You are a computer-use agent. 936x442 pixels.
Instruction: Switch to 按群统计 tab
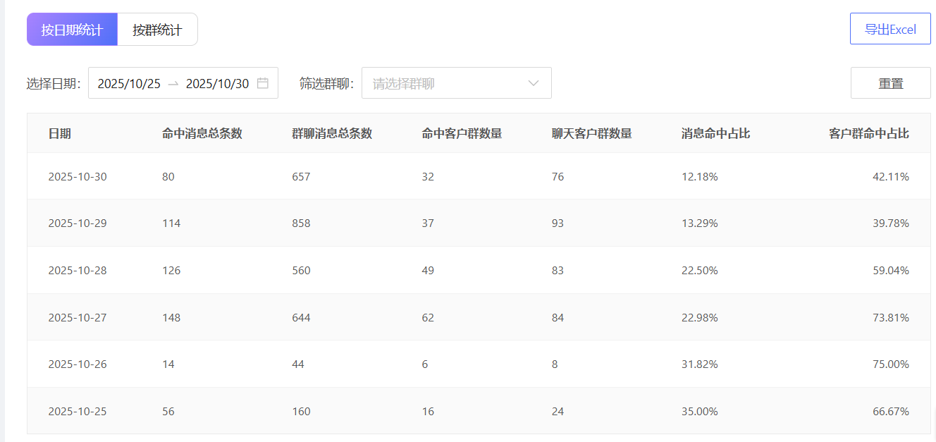click(157, 30)
